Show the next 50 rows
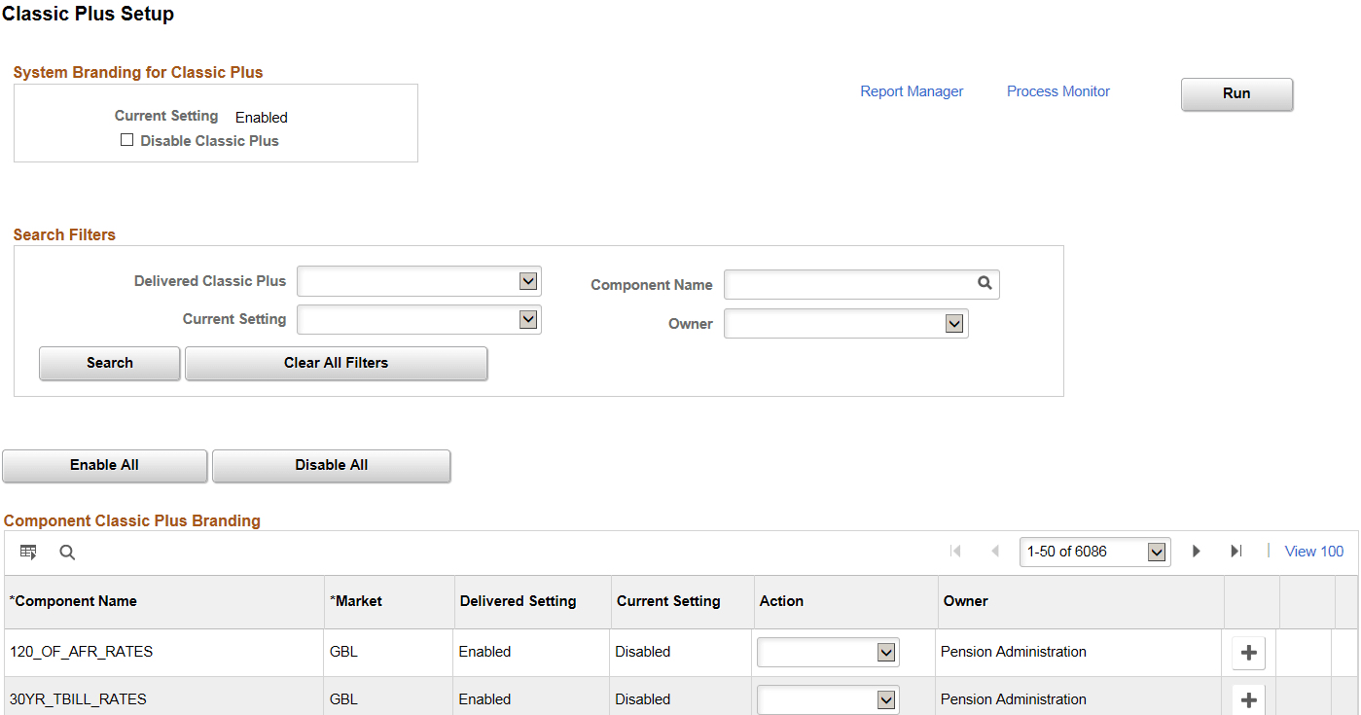 pos(1196,551)
